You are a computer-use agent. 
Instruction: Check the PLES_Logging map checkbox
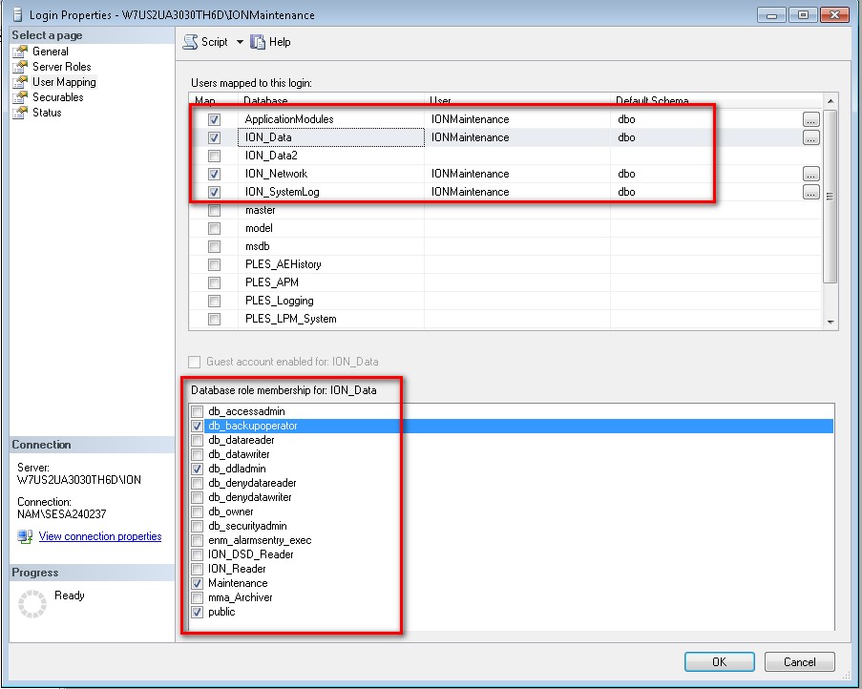(x=215, y=301)
